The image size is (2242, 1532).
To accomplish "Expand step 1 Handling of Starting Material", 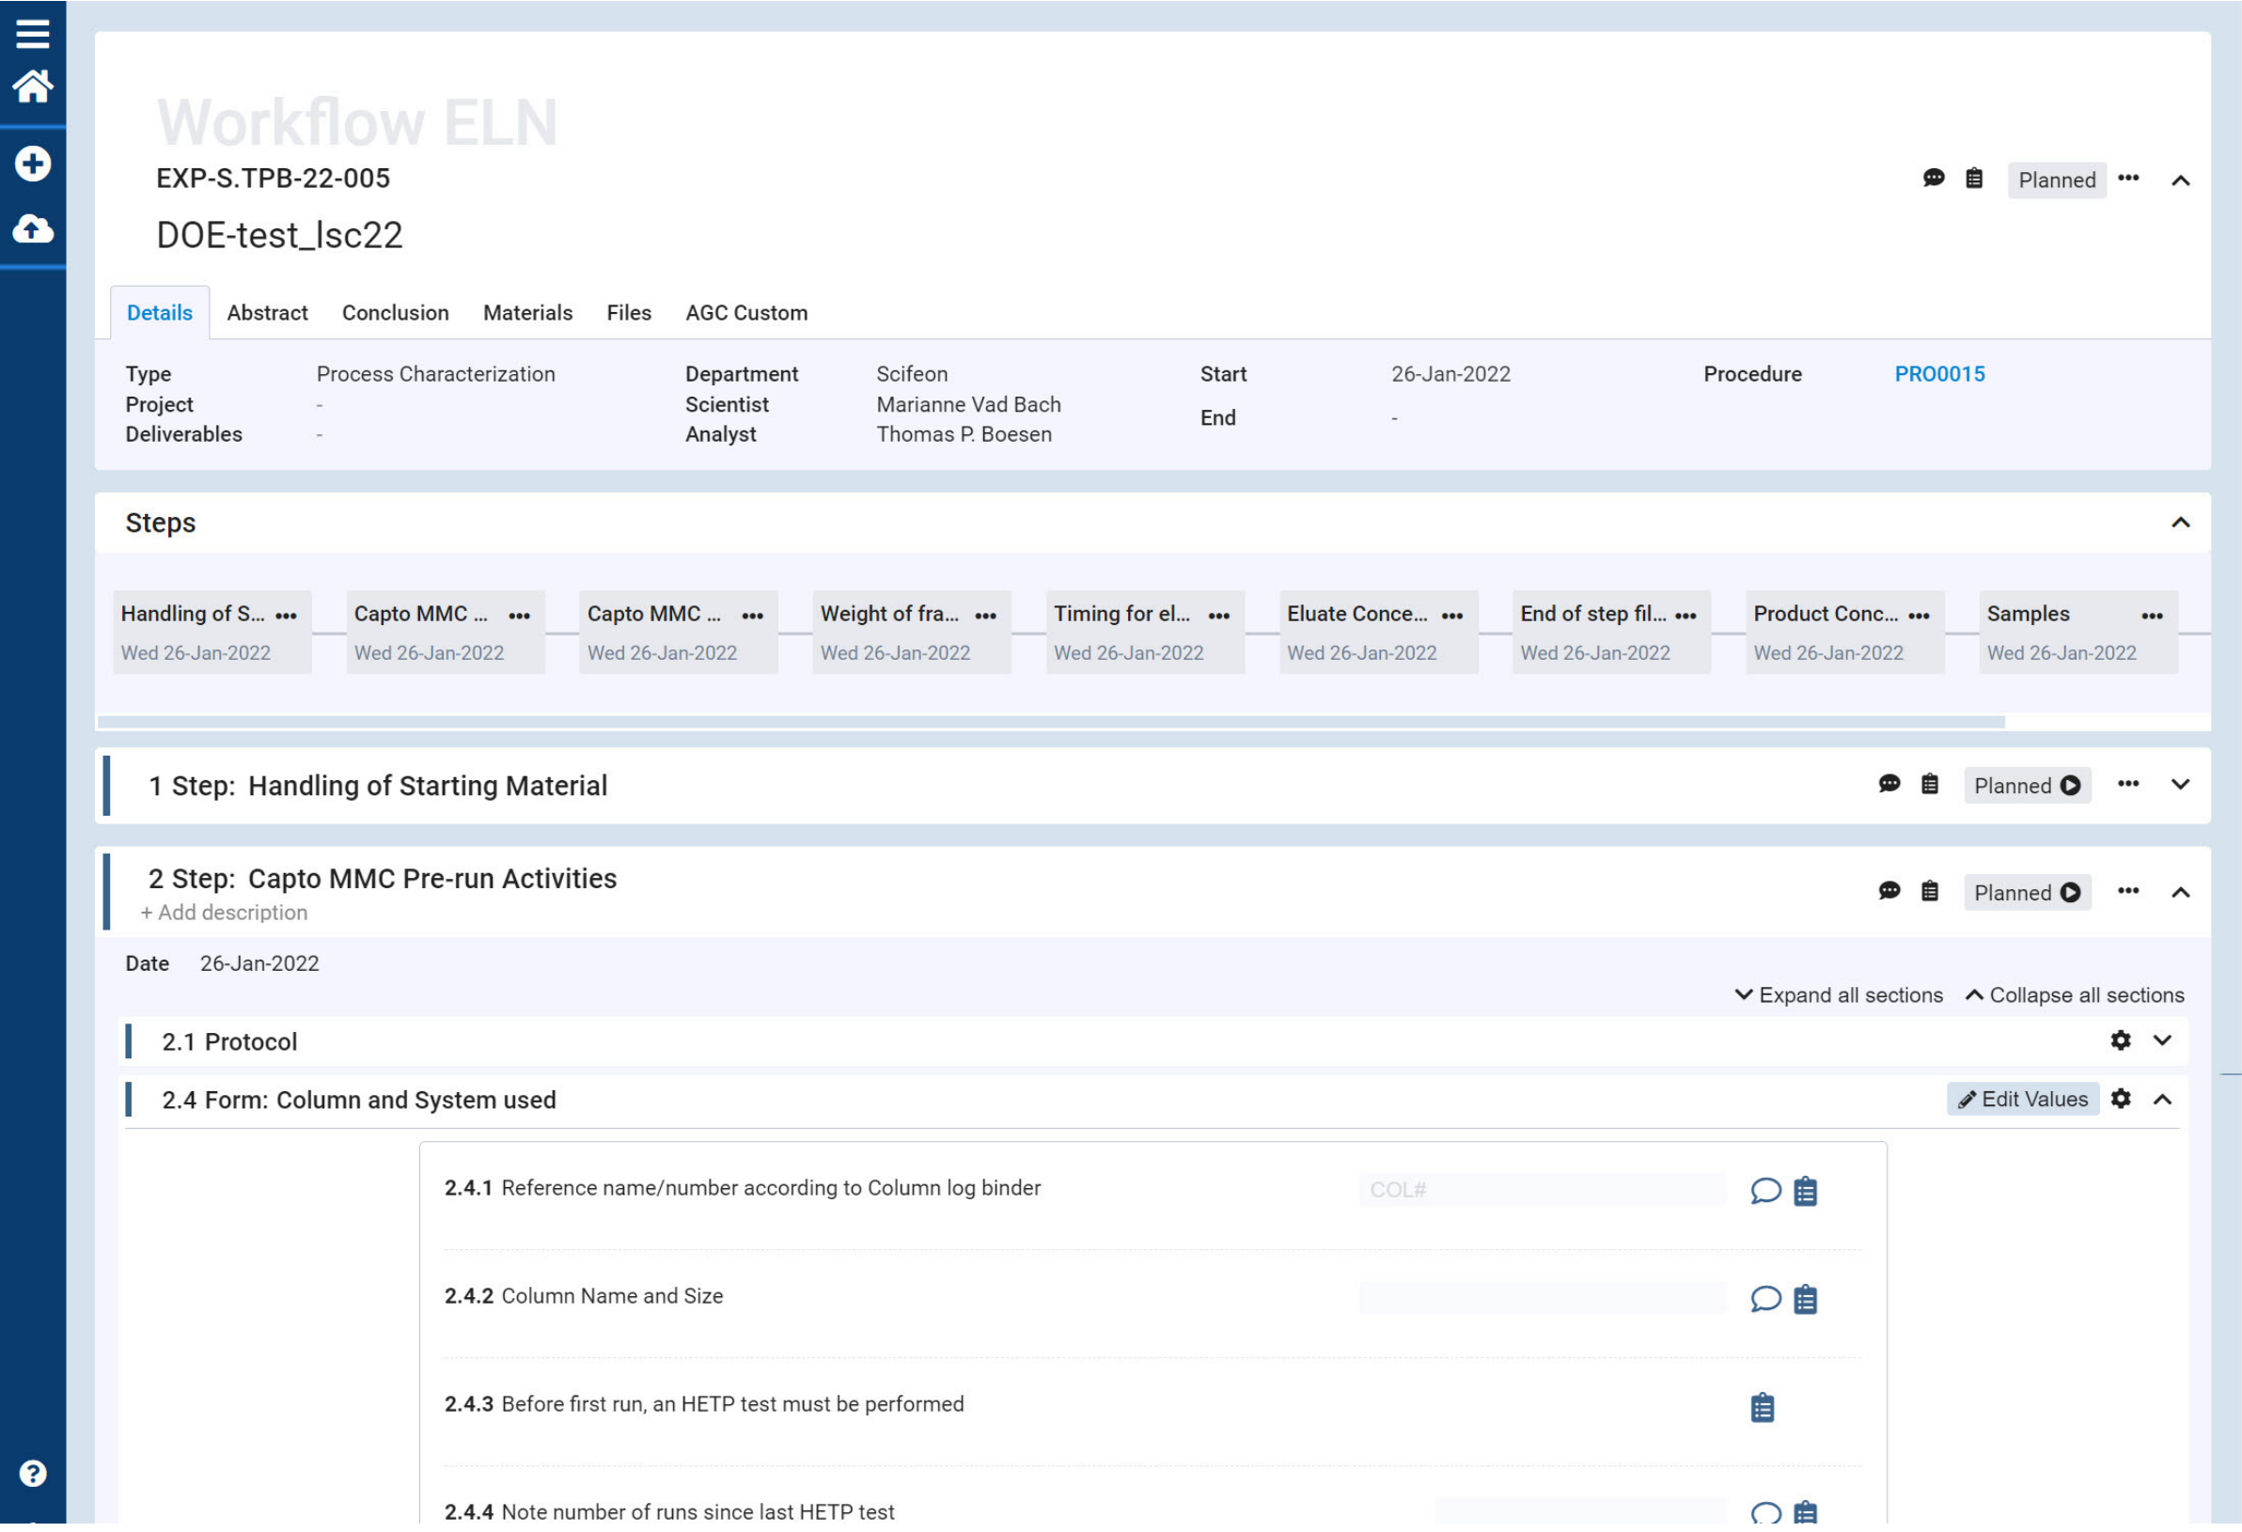I will pos(2180,785).
